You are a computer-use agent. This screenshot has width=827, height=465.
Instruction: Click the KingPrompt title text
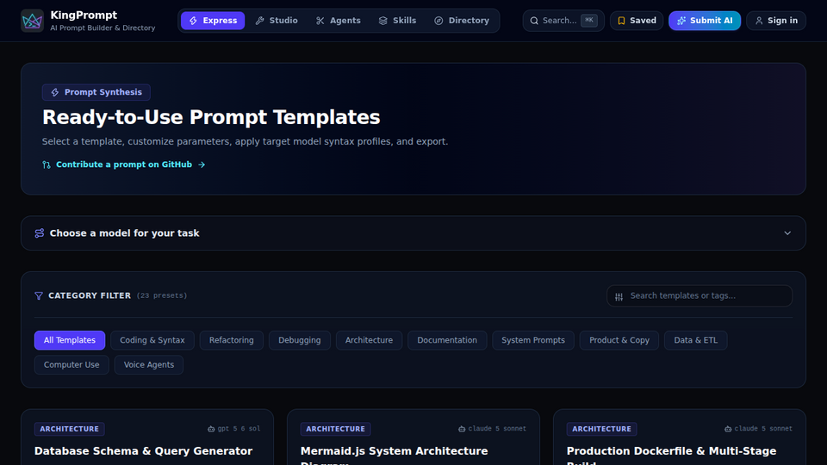click(84, 15)
